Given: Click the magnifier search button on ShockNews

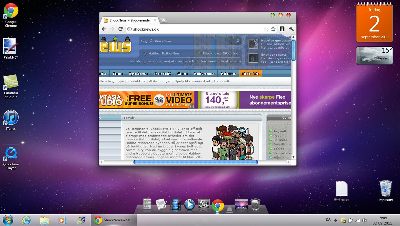Looking at the screenshot, I should click(237, 41).
